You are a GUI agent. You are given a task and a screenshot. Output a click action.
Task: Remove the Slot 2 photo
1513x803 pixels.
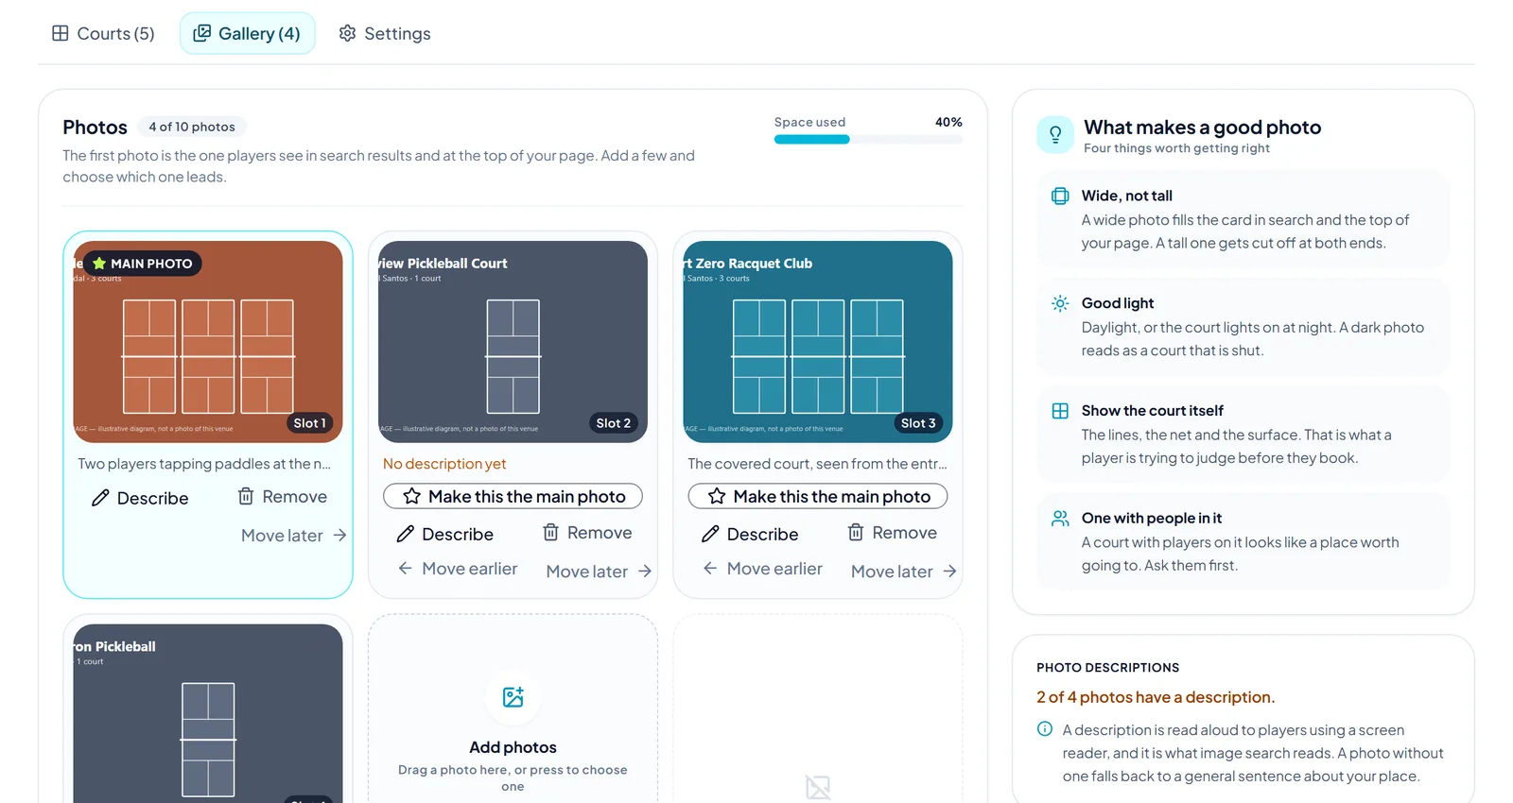(x=587, y=533)
